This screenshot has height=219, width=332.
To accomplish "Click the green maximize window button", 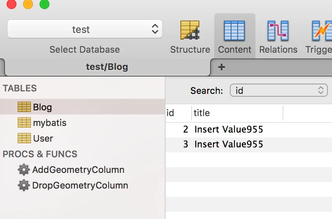I will point(44,5).
